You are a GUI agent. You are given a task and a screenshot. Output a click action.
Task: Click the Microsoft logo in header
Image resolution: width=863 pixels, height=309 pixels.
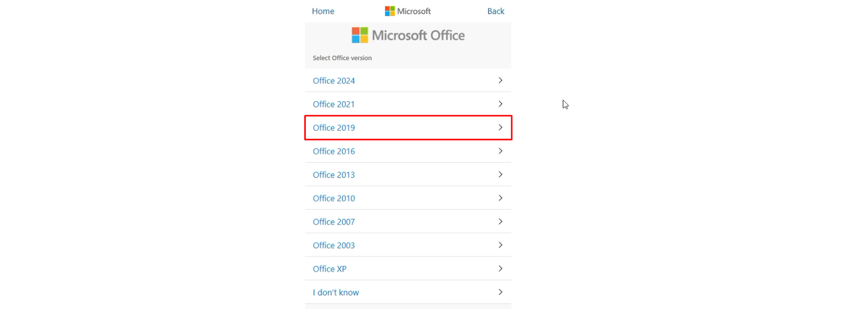408,11
